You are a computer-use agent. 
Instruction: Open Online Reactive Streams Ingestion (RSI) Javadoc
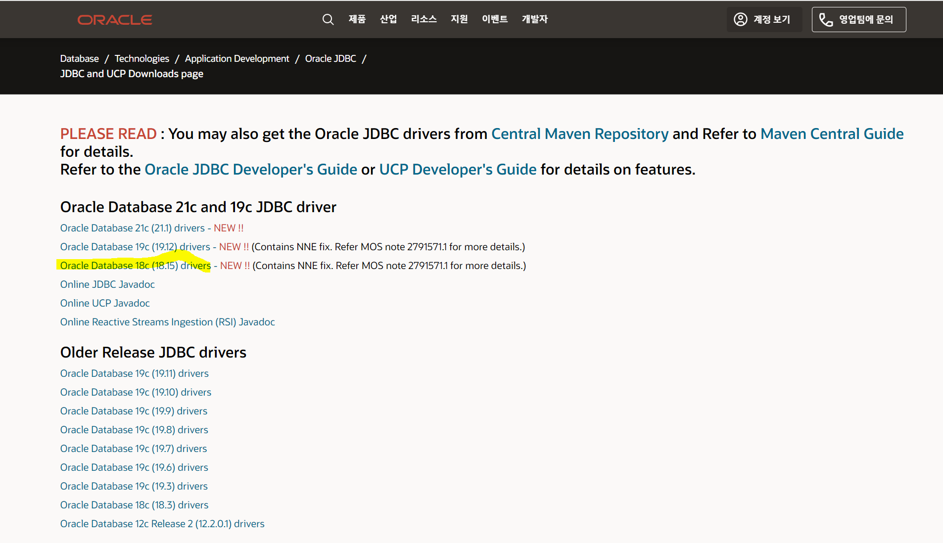(x=168, y=322)
